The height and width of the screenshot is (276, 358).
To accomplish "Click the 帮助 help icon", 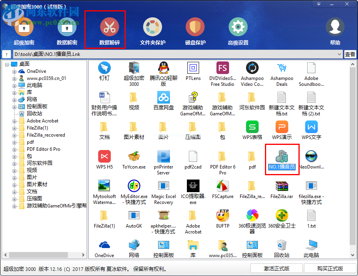I will click(335, 28).
